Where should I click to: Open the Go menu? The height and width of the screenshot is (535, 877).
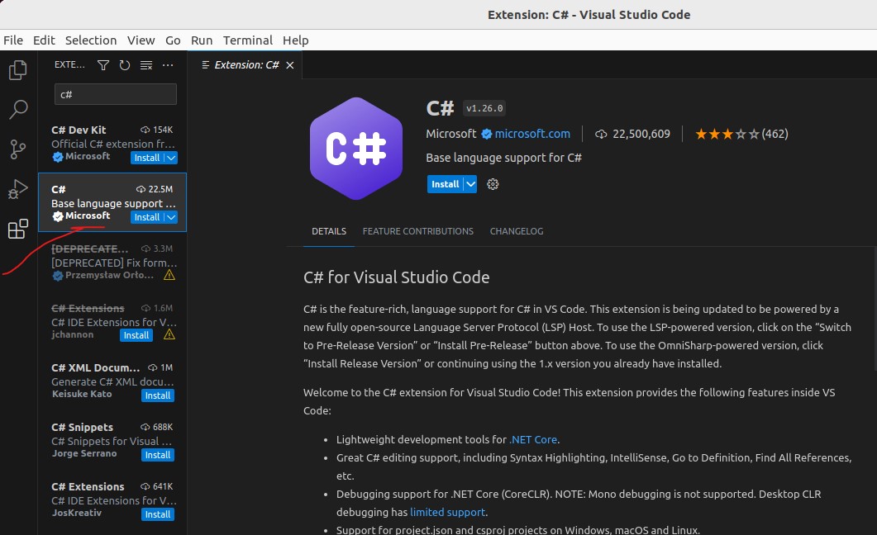173,40
